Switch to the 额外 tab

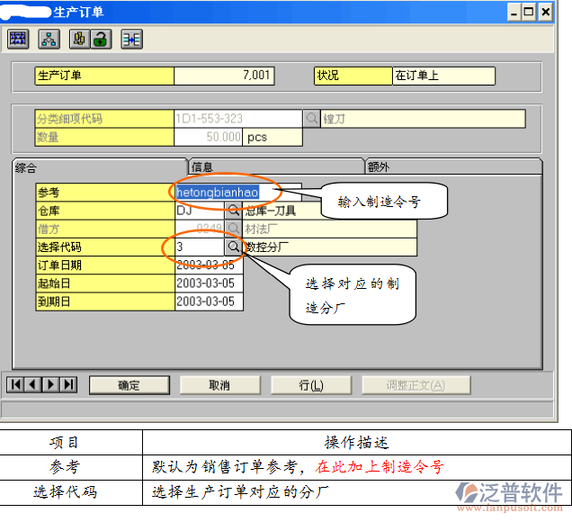(x=453, y=167)
